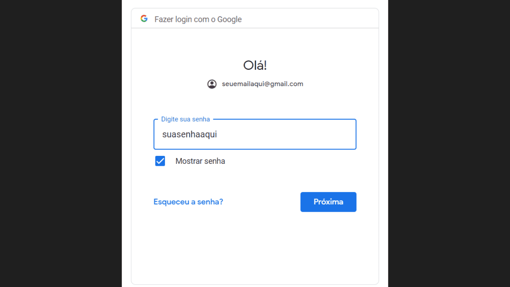Click the empty area inside password field

[287, 134]
